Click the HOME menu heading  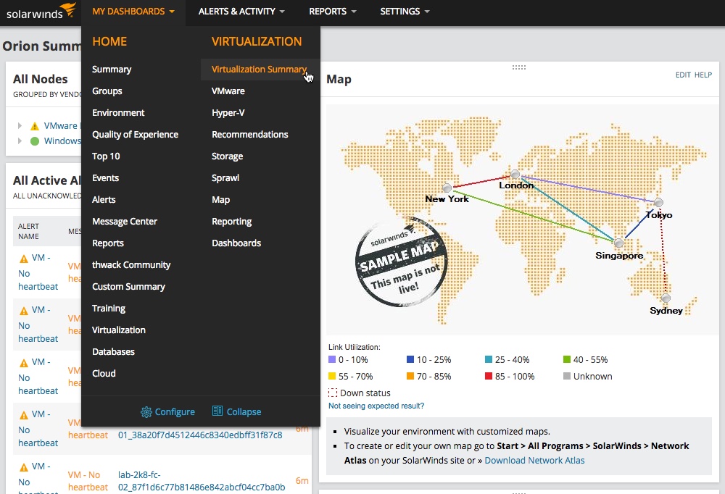(x=109, y=41)
